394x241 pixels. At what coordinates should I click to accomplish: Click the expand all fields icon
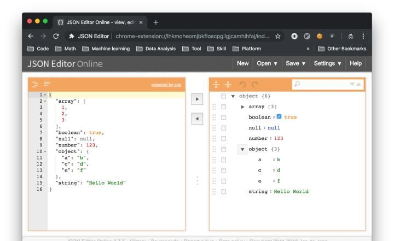click(x=216, y=85)
